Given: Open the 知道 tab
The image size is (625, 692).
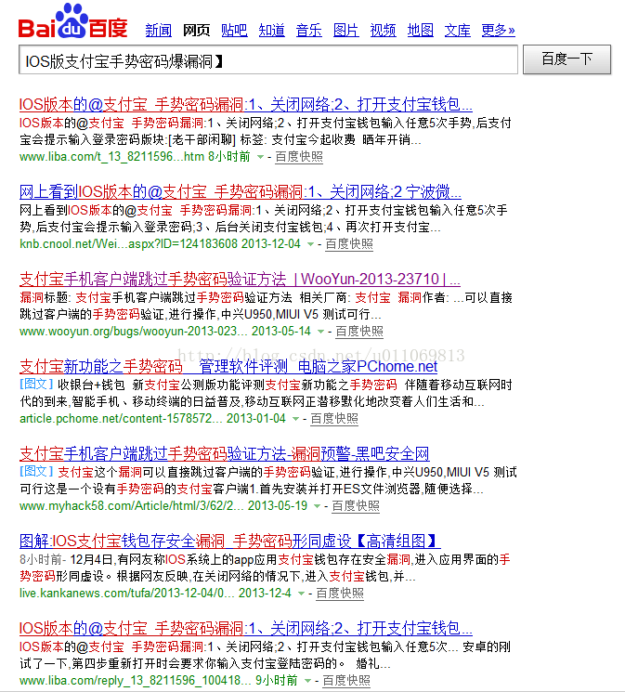Looking at the screenshot, I should (x=271, y=30).
